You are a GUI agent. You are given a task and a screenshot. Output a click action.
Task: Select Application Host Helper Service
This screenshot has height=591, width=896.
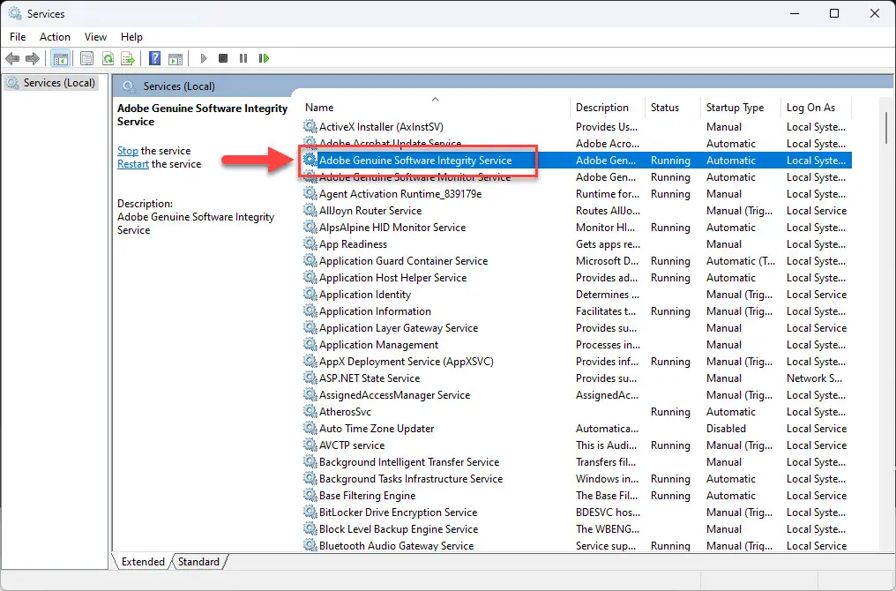(392, 278)
